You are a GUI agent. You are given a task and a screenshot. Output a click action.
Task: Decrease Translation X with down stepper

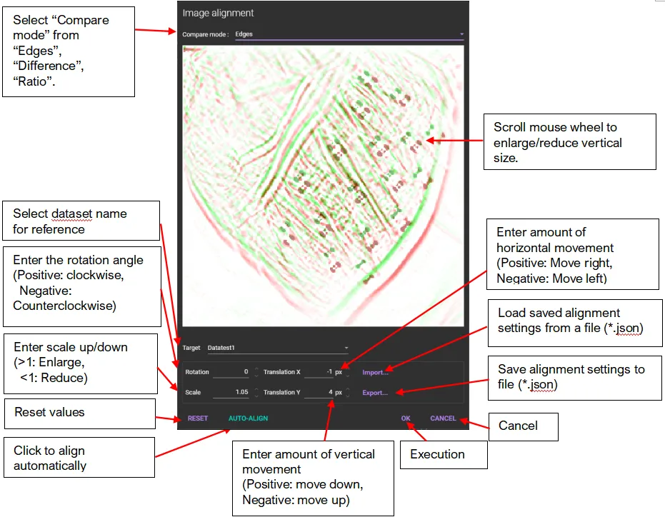[x=348, y=375]
